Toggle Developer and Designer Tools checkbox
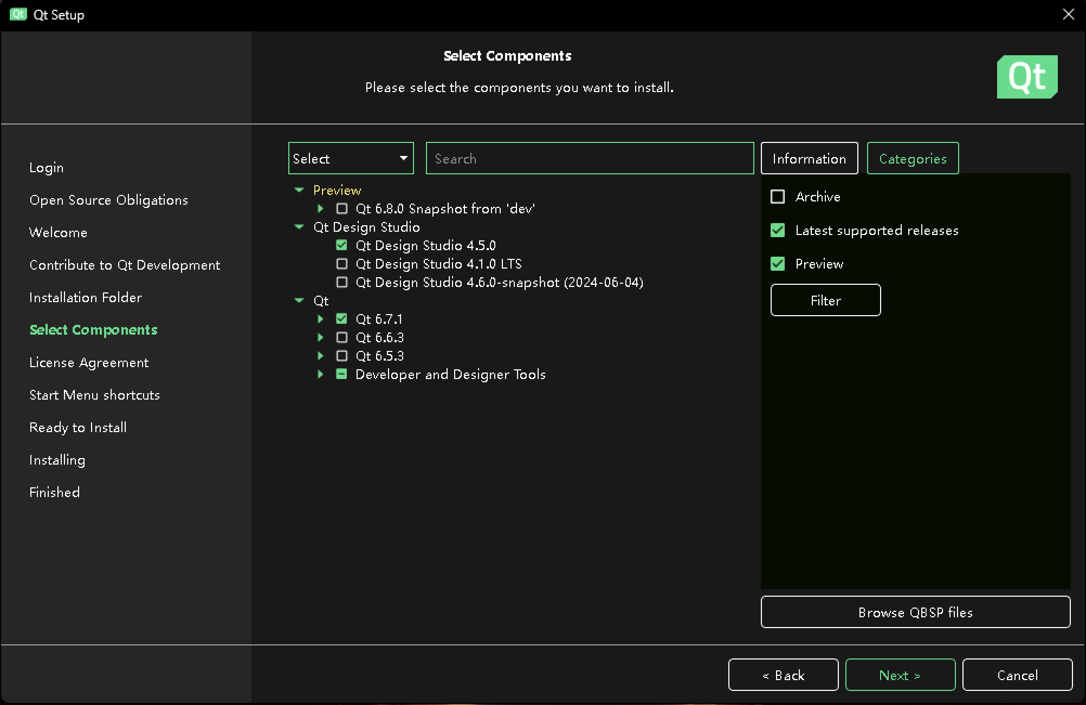Viewport: 1086px width, 705px height. (x=341, y=374)
